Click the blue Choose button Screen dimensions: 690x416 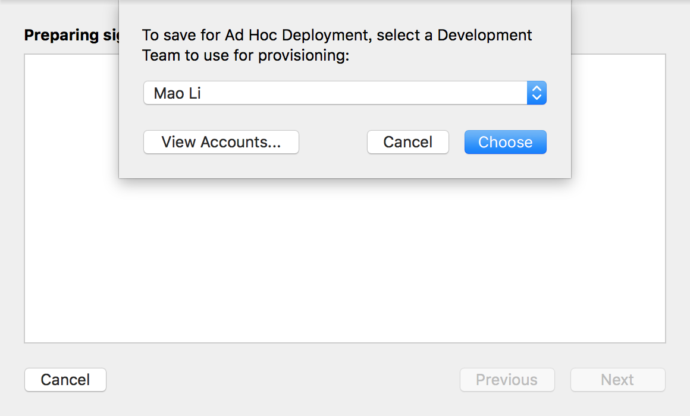505,142
